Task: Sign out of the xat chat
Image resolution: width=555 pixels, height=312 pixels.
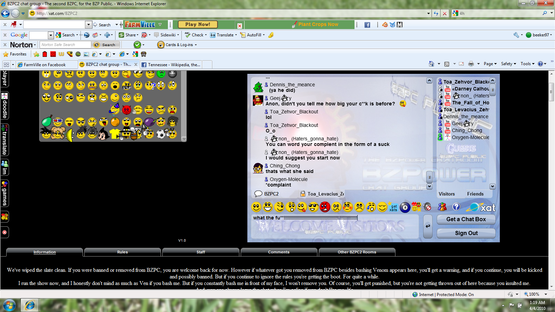Action: 466,233
